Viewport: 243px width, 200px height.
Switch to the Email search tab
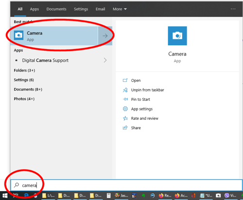tap(100, 9)
